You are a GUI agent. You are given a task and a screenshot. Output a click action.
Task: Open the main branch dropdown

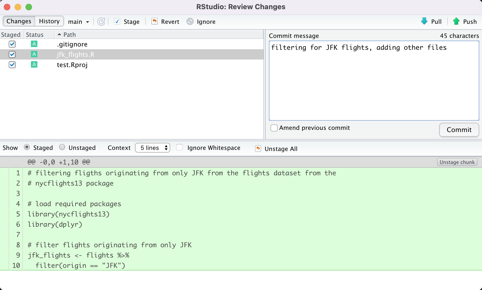click(78, 22)
